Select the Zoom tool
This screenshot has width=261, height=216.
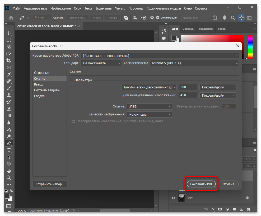click(9, 178)
